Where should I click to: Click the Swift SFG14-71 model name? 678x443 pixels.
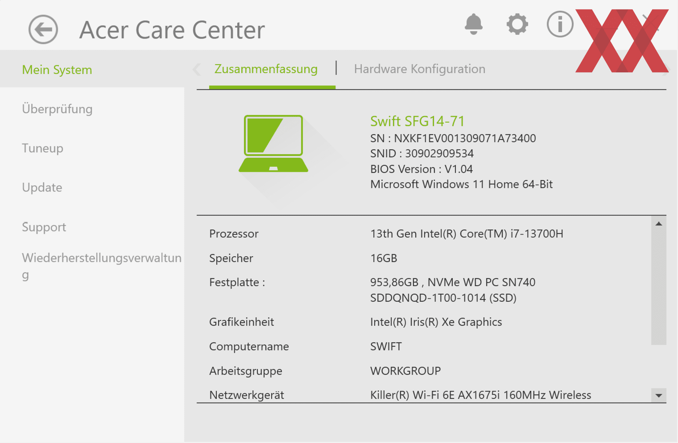click(417, 121)
